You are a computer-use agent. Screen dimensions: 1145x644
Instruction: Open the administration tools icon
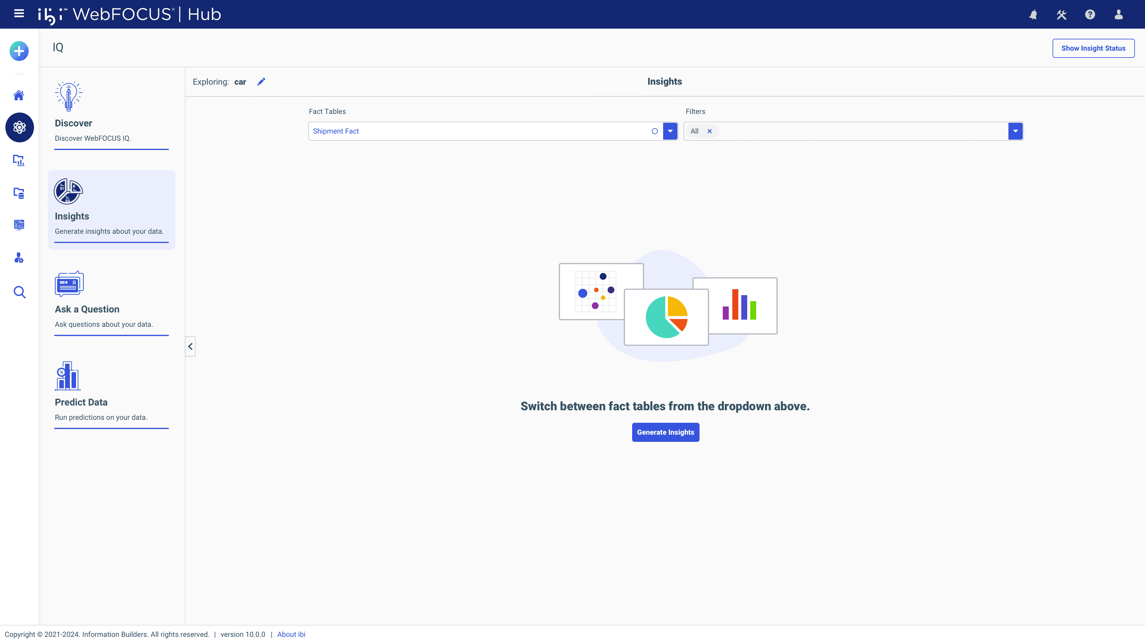(1062, 14)
